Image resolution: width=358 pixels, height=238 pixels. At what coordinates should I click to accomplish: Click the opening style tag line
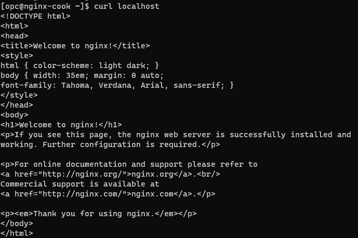(17, 56)
